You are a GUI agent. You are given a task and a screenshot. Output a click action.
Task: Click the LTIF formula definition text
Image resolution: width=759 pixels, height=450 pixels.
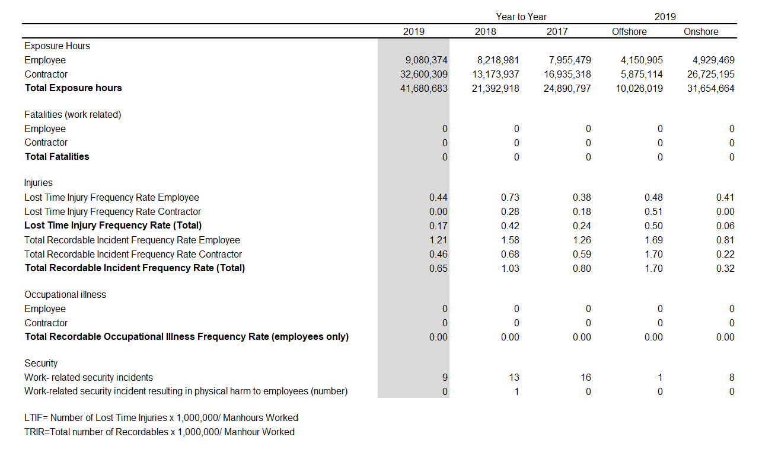[161, 418]
